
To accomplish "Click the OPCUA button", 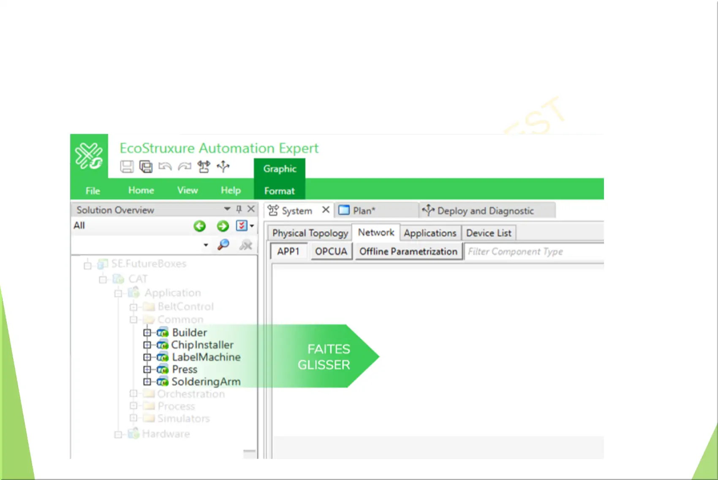I will [x=331, y=251].
